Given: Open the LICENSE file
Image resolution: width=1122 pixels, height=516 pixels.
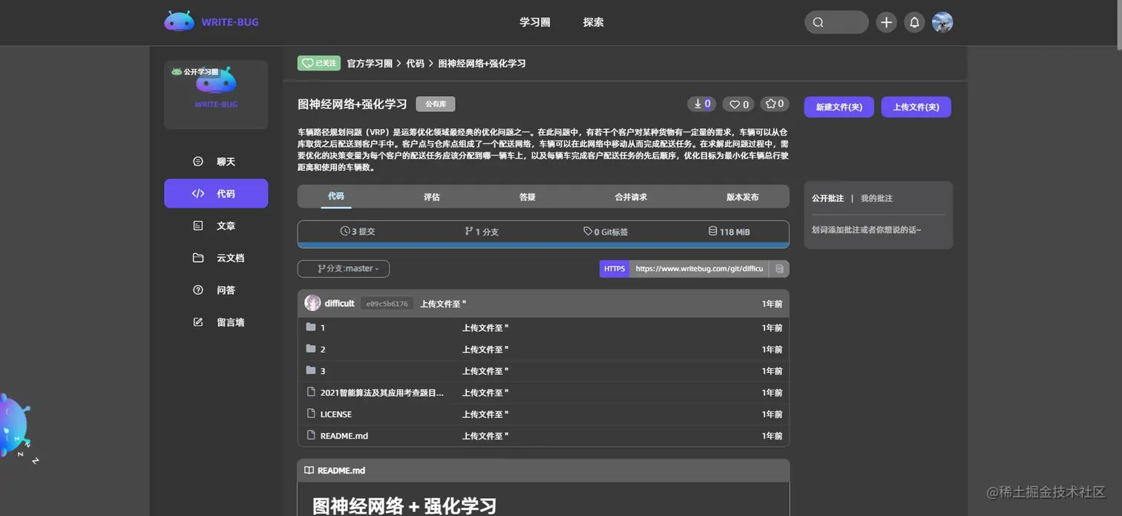Looking at the screenshot, I should coord(336,414).
